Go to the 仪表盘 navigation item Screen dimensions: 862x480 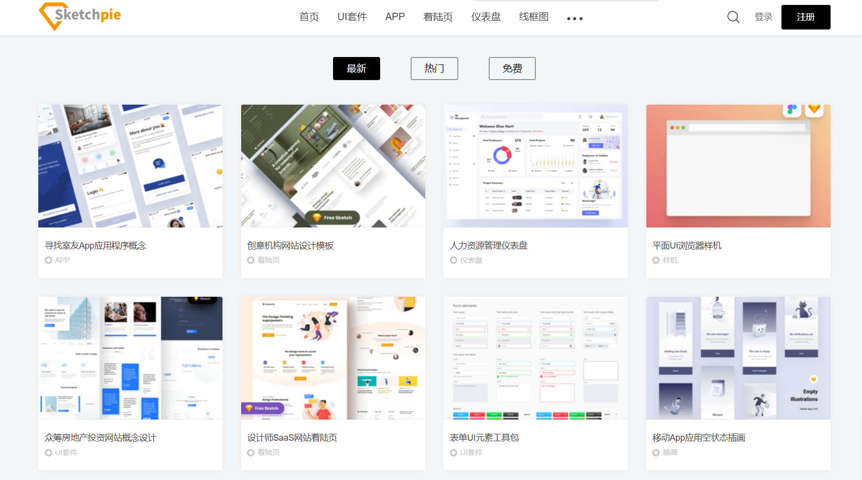click(486, 17)
